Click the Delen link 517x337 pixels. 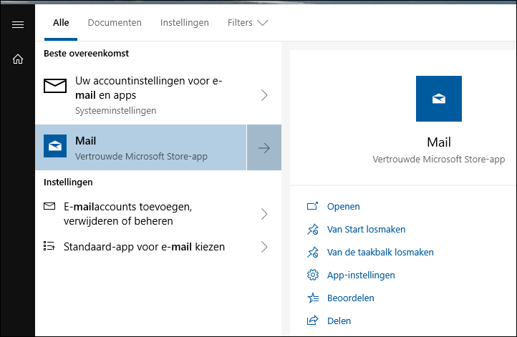(339, 321)
